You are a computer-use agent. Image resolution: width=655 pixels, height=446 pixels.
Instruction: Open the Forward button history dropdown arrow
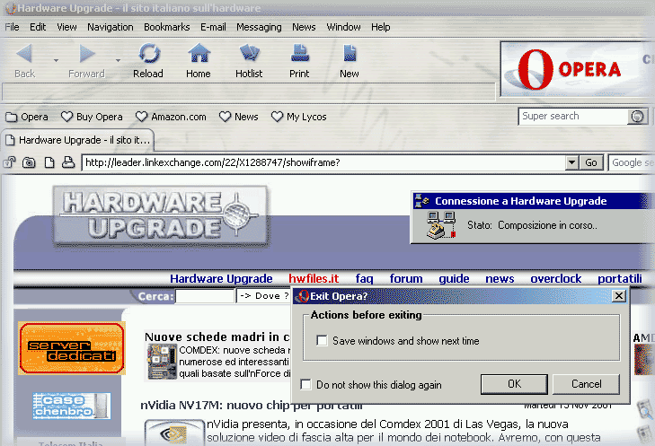coord(118,61)
